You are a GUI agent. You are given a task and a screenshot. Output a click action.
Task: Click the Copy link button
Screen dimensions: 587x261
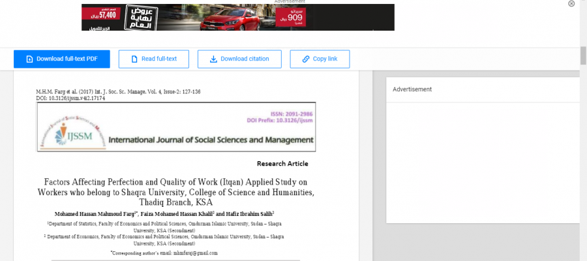[x=320, y=59]
